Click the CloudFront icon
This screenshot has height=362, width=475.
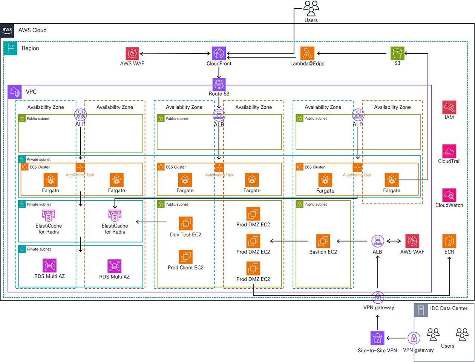pos(219,54)
